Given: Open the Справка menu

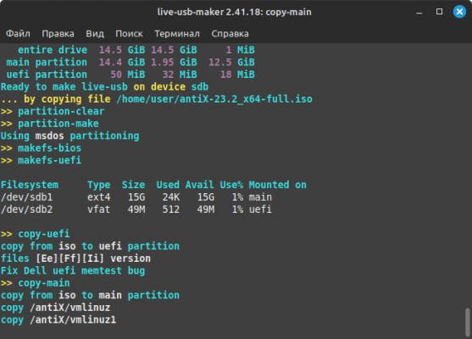Looking at the screenshot, I should coord(230,33).
